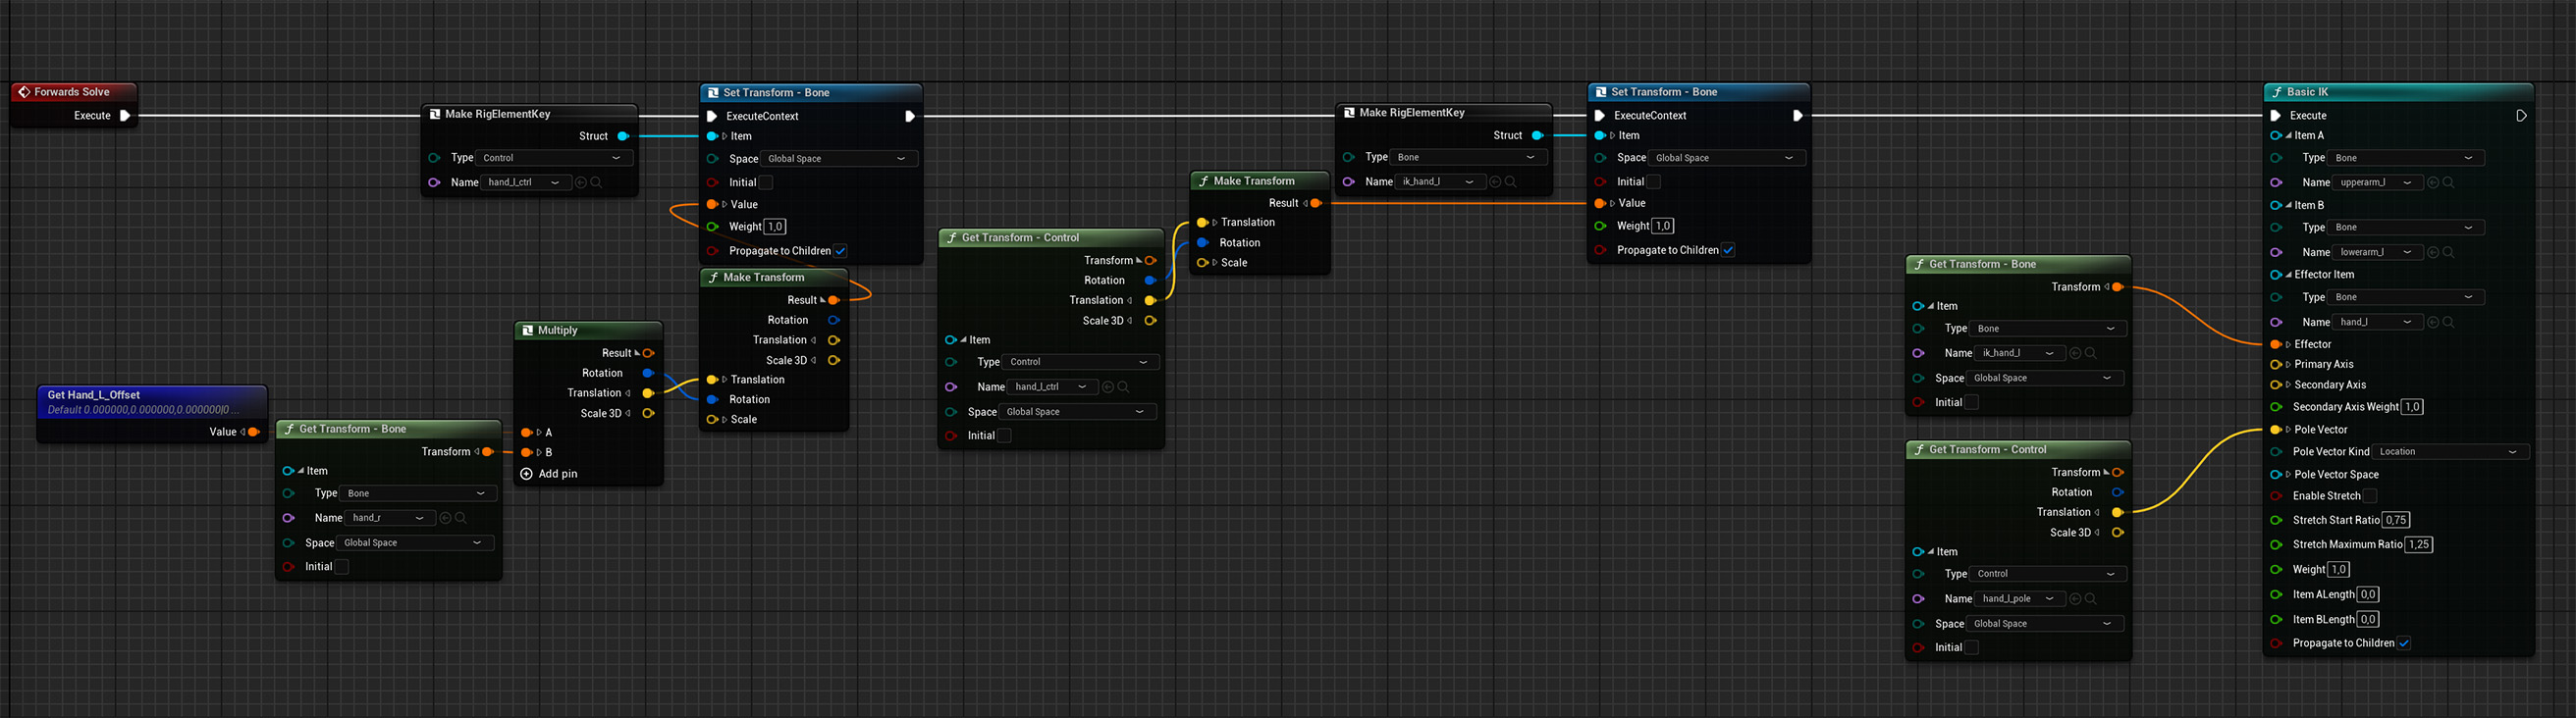Viewport: 2576px width, 718px height.
Task: Click the Execute output pin of Basic IK
Action: pyautogui.click(x=2521, y=116)
